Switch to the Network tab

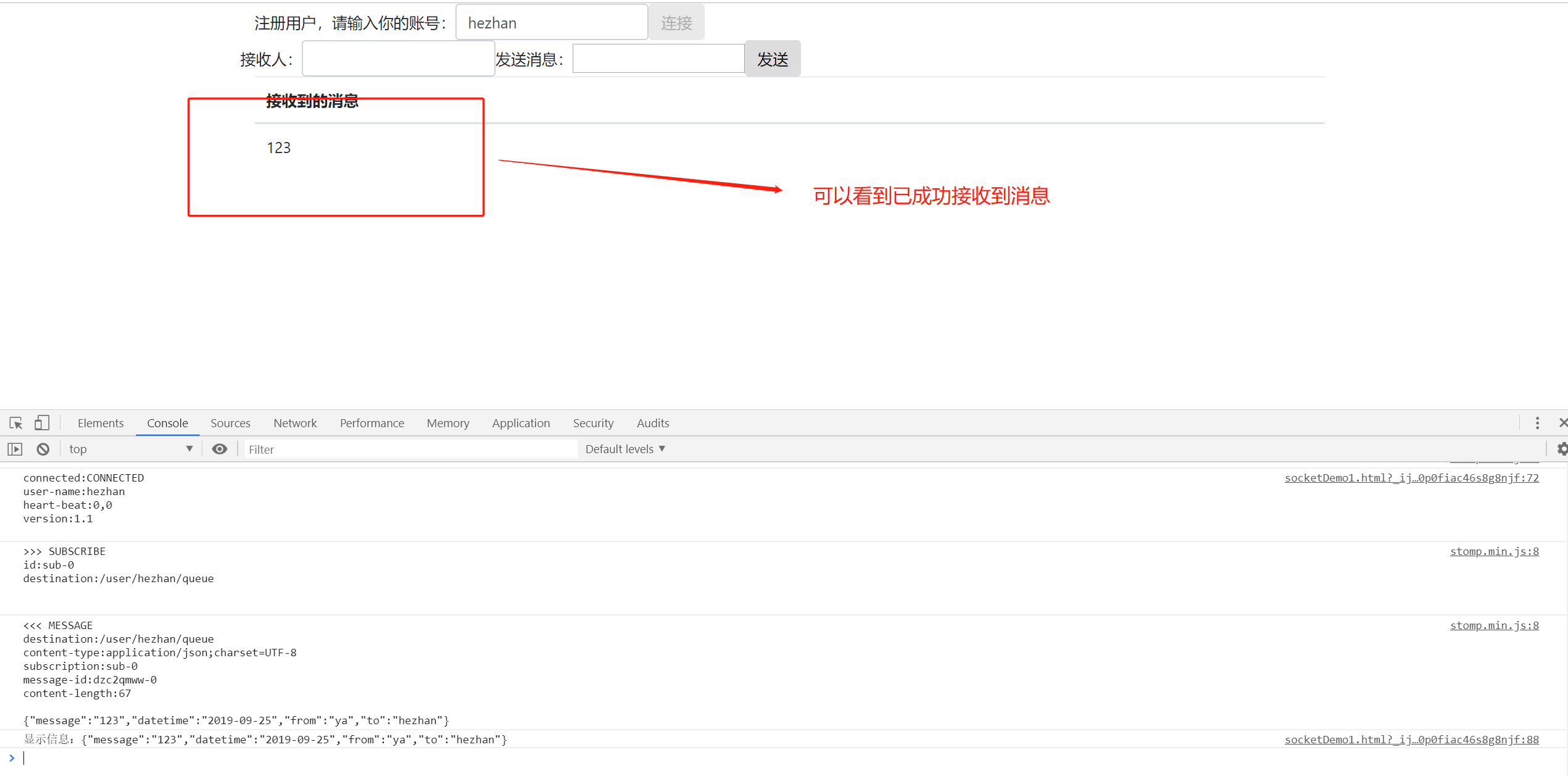(295, 423)
